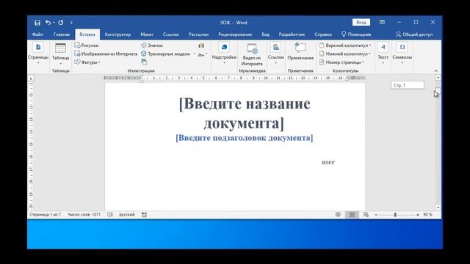The image size is (470, 264).
Task: Switch to the Макет tab
Action: pyautogui.click(x=147, y=34)
